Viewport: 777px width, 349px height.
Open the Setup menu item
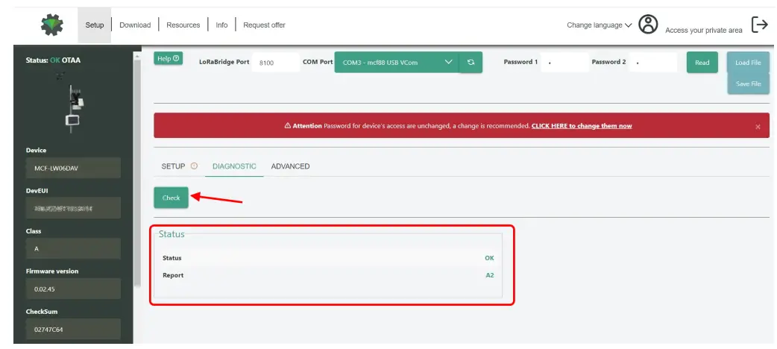click(x=95, y=25)
